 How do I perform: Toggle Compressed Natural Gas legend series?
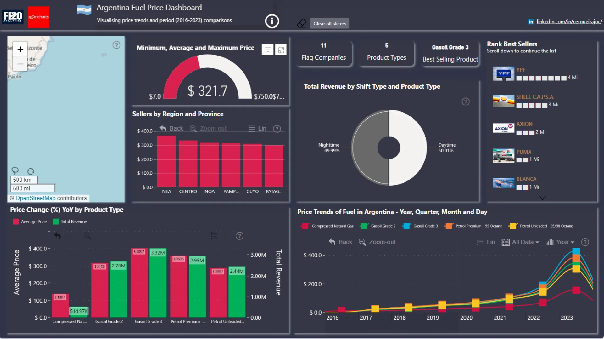click(327, 226)
